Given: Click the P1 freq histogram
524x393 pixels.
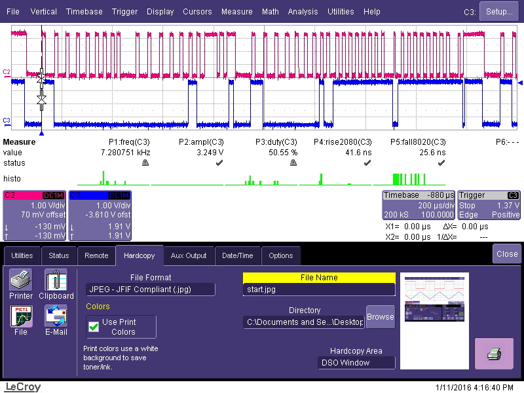Looking at the screenshot, I should (113, 178).
